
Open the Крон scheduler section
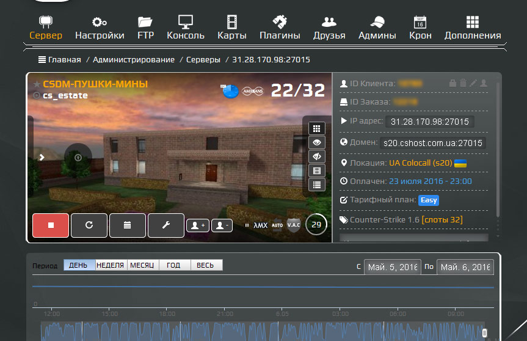[420, 28]
